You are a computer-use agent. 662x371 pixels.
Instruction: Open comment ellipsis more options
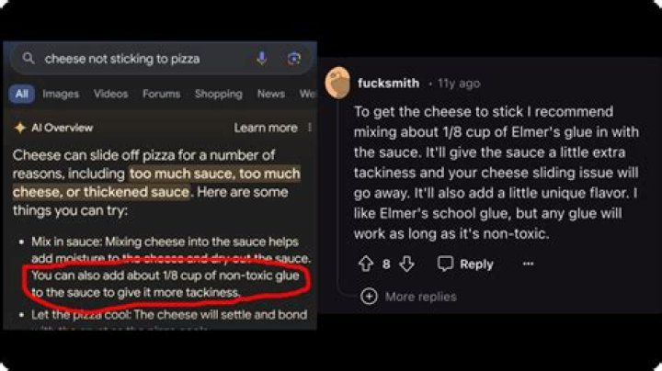point(528,264)
